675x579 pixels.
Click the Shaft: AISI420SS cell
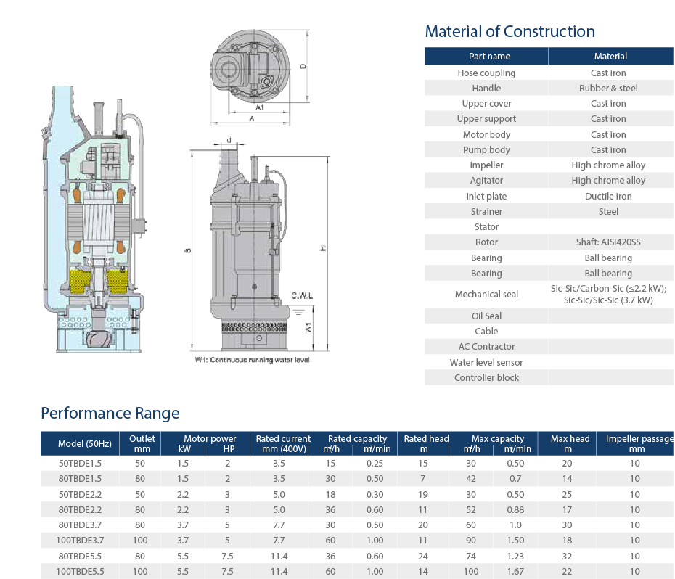click(608, 242)
